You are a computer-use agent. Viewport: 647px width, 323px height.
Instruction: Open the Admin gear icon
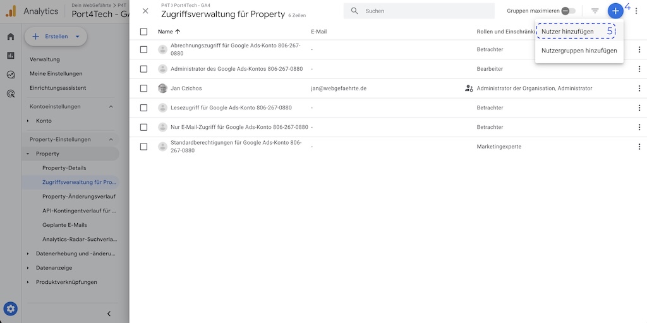[11, 308]
